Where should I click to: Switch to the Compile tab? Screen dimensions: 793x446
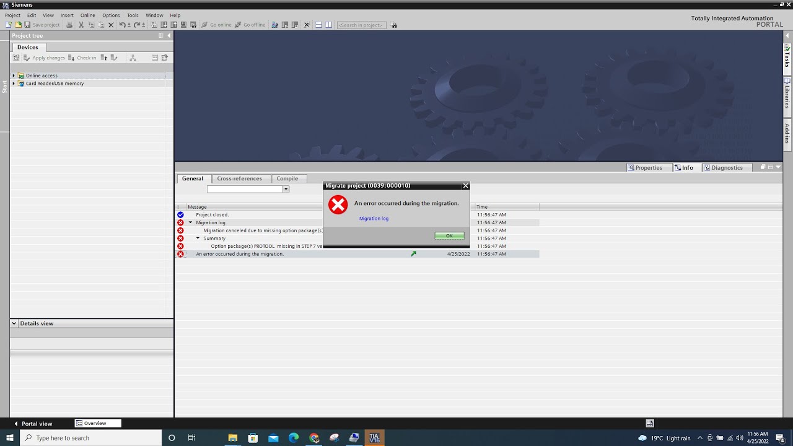point(287,178)
